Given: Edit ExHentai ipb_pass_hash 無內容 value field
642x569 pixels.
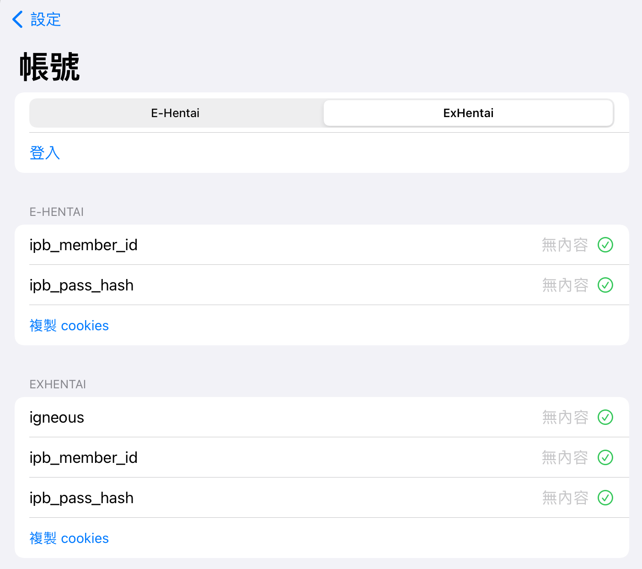Looking at the screenshot, I should click(x=565, y=498).
